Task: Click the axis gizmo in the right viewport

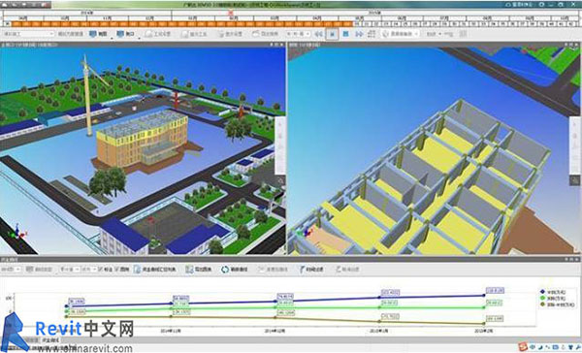Action: point(306,233)
